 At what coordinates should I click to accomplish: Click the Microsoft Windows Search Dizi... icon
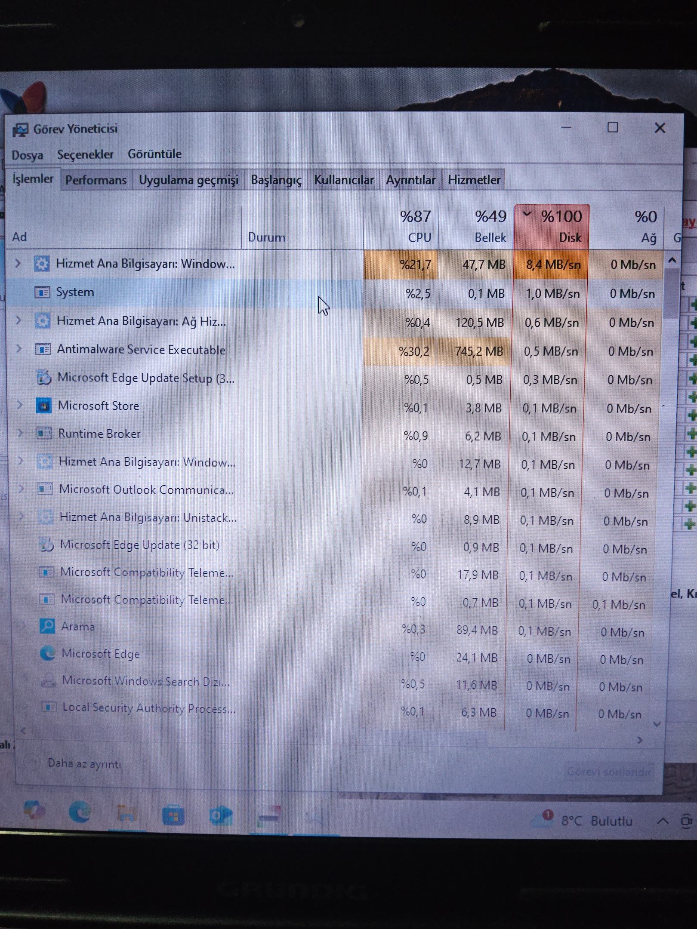[x=48, y=680]
